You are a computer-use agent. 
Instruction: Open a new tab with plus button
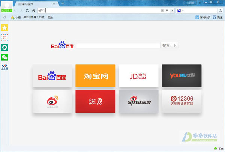tap(63, 3)
